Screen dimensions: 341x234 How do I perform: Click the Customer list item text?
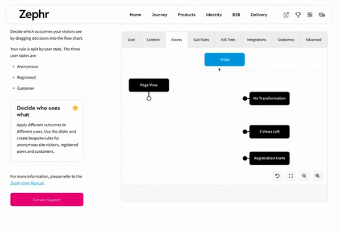click(x=26, y=88)
